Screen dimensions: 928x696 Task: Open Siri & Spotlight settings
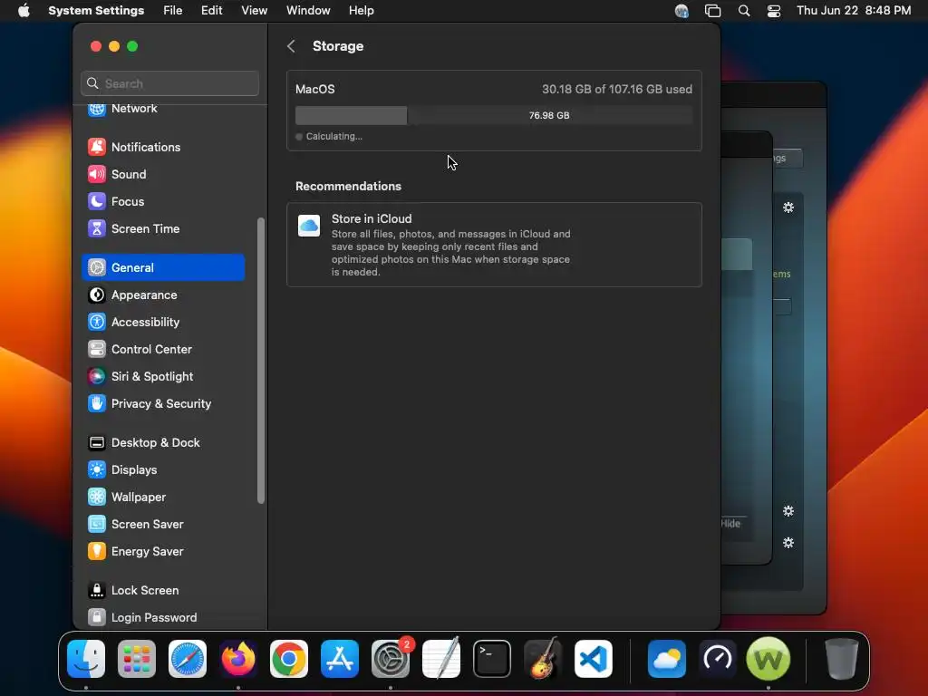tap(163, 376)
